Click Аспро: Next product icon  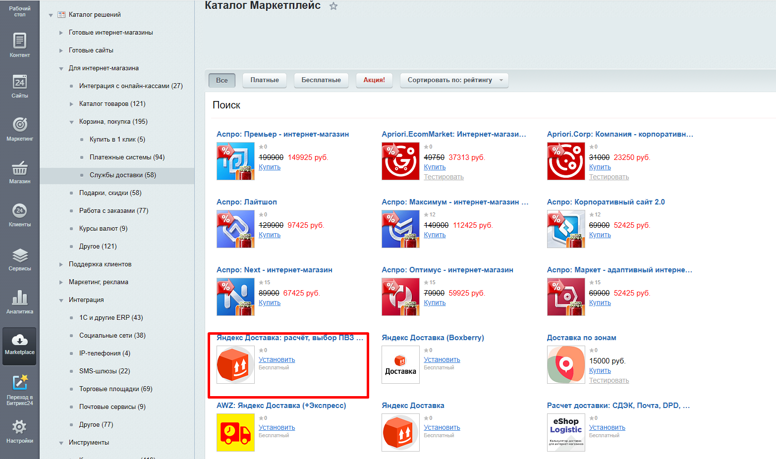tap(235, 297)
